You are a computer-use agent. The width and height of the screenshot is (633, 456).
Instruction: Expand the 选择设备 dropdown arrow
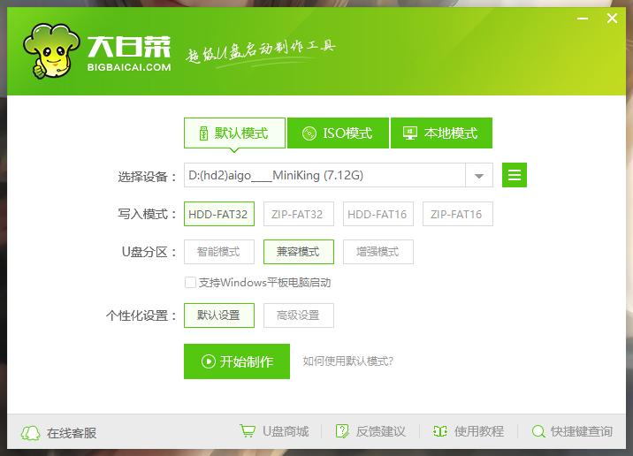click(479, 176)
